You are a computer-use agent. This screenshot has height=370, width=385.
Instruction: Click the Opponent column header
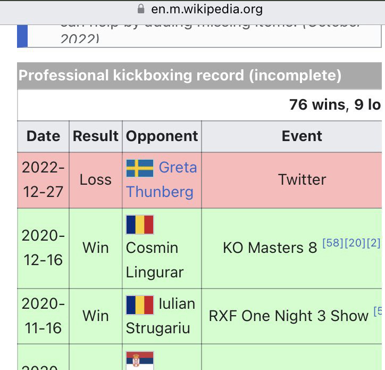162,136
